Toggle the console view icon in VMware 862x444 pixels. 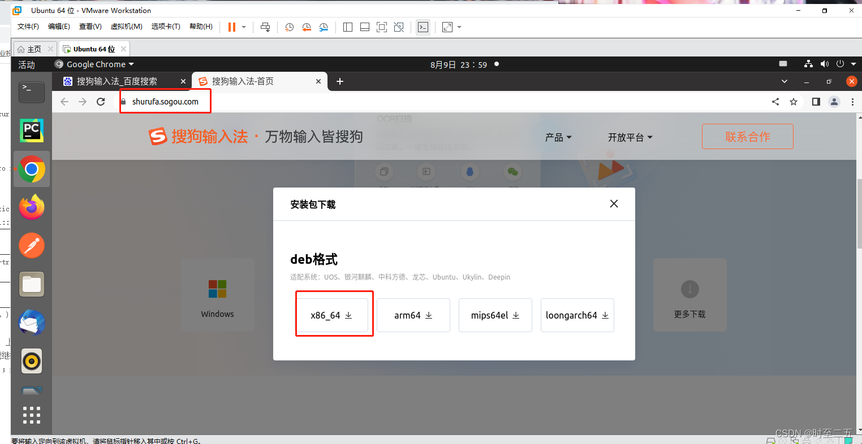[x=423, y=27]
